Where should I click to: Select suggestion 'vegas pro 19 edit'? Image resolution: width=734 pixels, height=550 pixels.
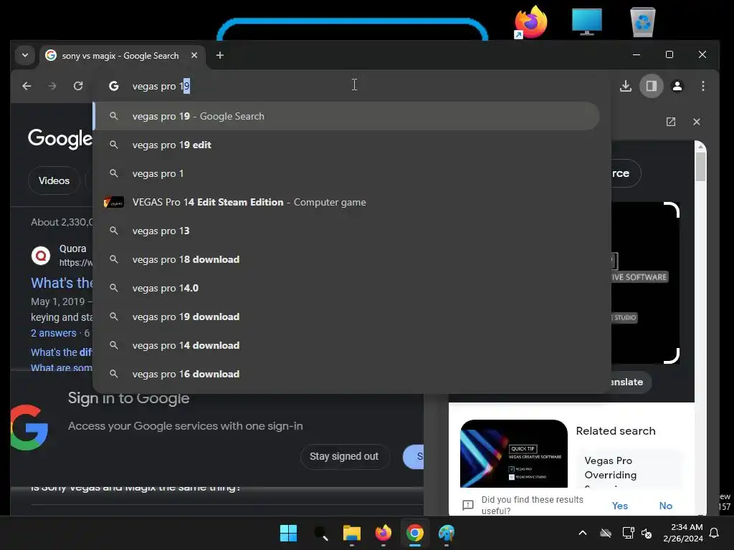click(346, 145)
